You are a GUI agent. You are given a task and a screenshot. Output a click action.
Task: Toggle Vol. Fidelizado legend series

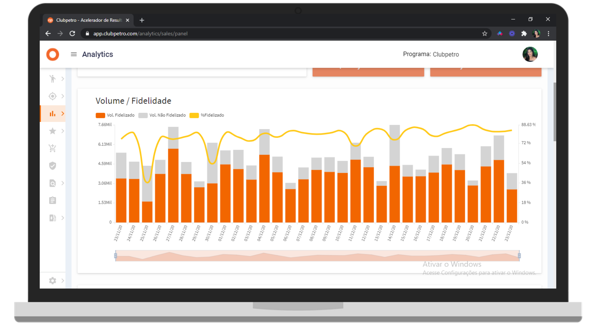(115, 115)
